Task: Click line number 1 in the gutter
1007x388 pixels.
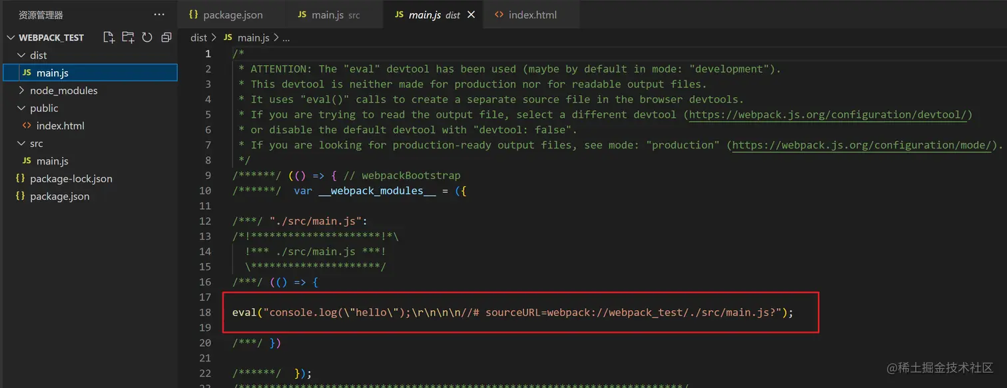Action: 208,54
